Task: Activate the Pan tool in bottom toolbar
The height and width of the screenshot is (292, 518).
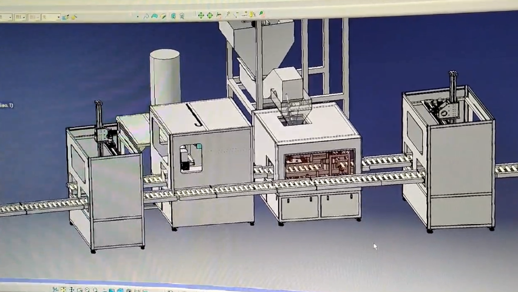Action: (72, 290)
